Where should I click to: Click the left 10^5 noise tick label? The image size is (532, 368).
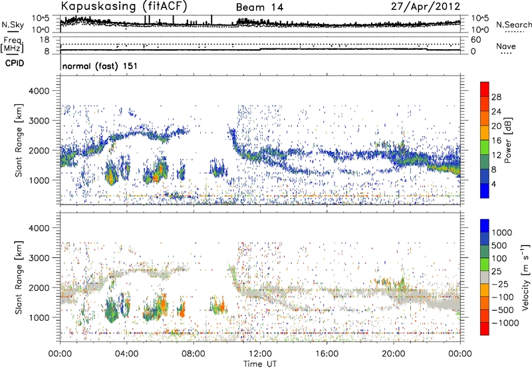pos(41,19)
